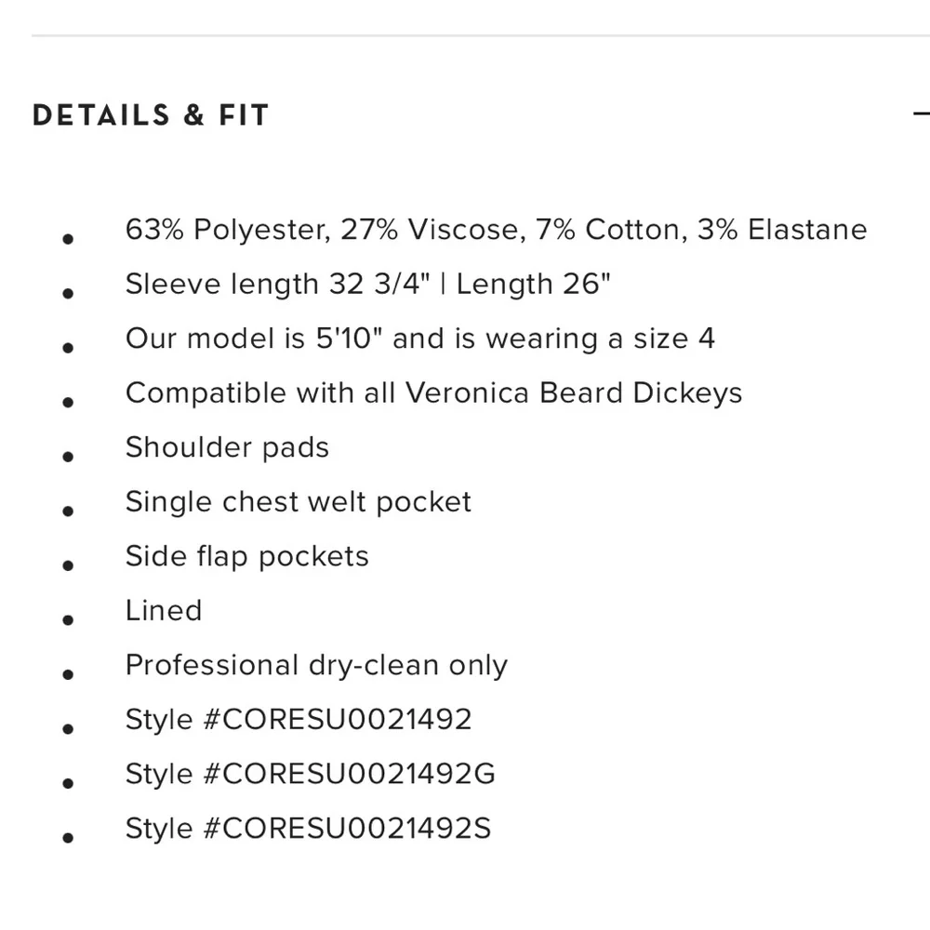Screen dimensions: 930x930
Task: Click the bullet beside Polyester composition line
Action: click(68, 239)
